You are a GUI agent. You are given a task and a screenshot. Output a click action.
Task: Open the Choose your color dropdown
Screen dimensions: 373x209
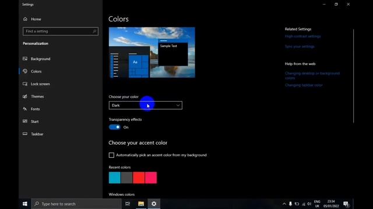(145, 106)
